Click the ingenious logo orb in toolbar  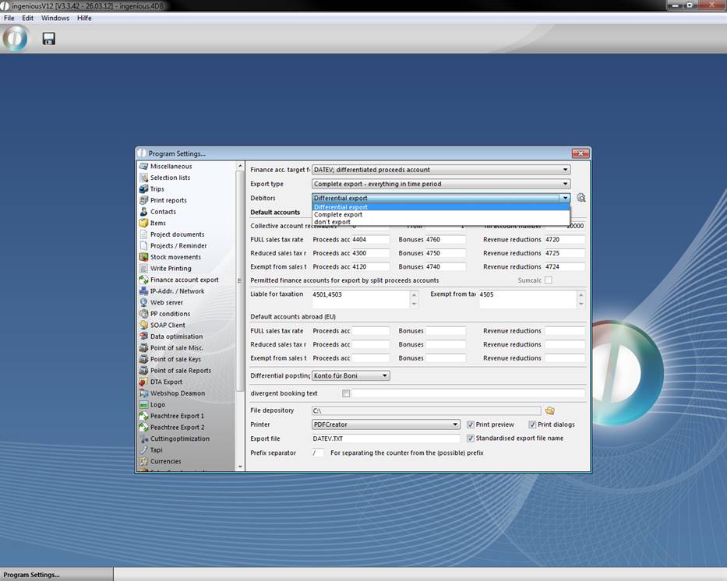click(x=15, y=38)
